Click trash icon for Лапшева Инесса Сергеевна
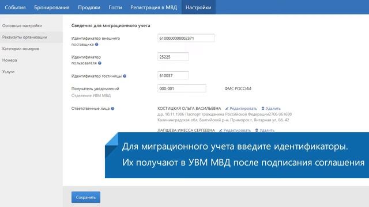Screen dimensions: 369x207 tap(257, 131)
